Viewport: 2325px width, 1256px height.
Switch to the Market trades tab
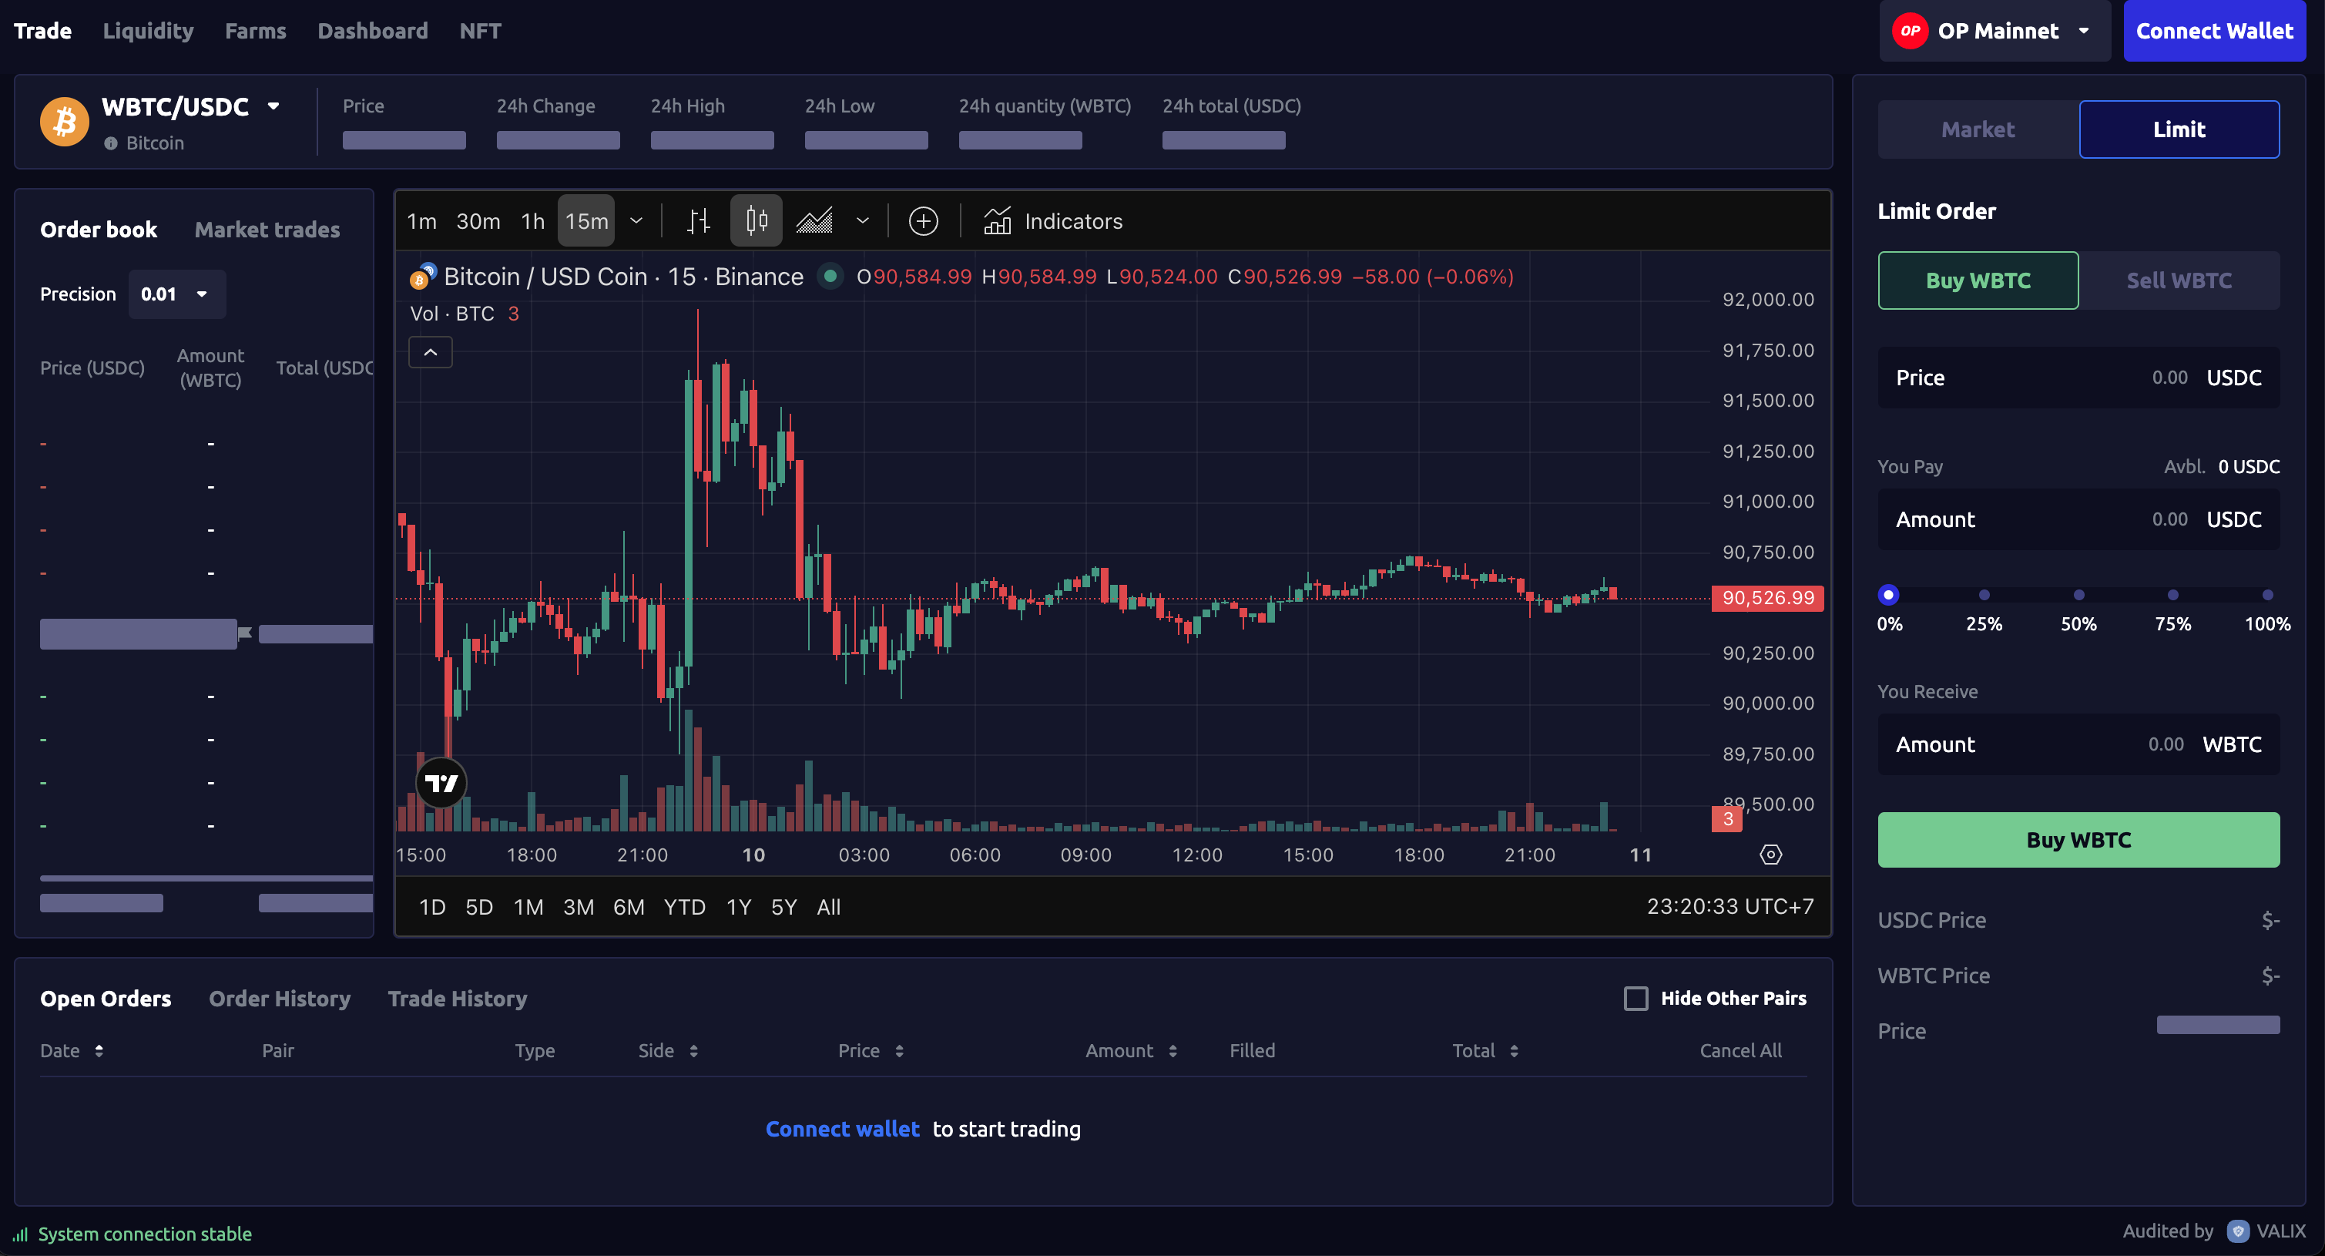[x=267, y=230]
